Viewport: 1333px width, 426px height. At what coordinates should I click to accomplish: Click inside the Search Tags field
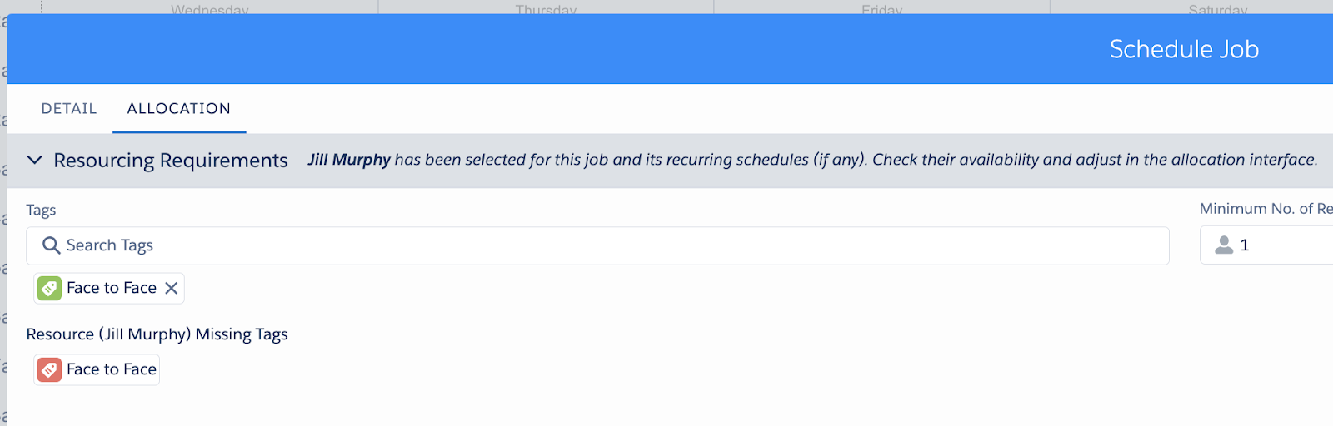click(x=597, y=245)
